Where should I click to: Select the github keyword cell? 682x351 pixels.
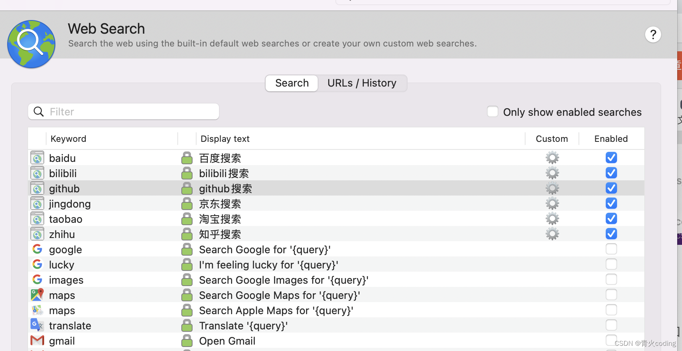pyautogui.click(x=64, y=189)
